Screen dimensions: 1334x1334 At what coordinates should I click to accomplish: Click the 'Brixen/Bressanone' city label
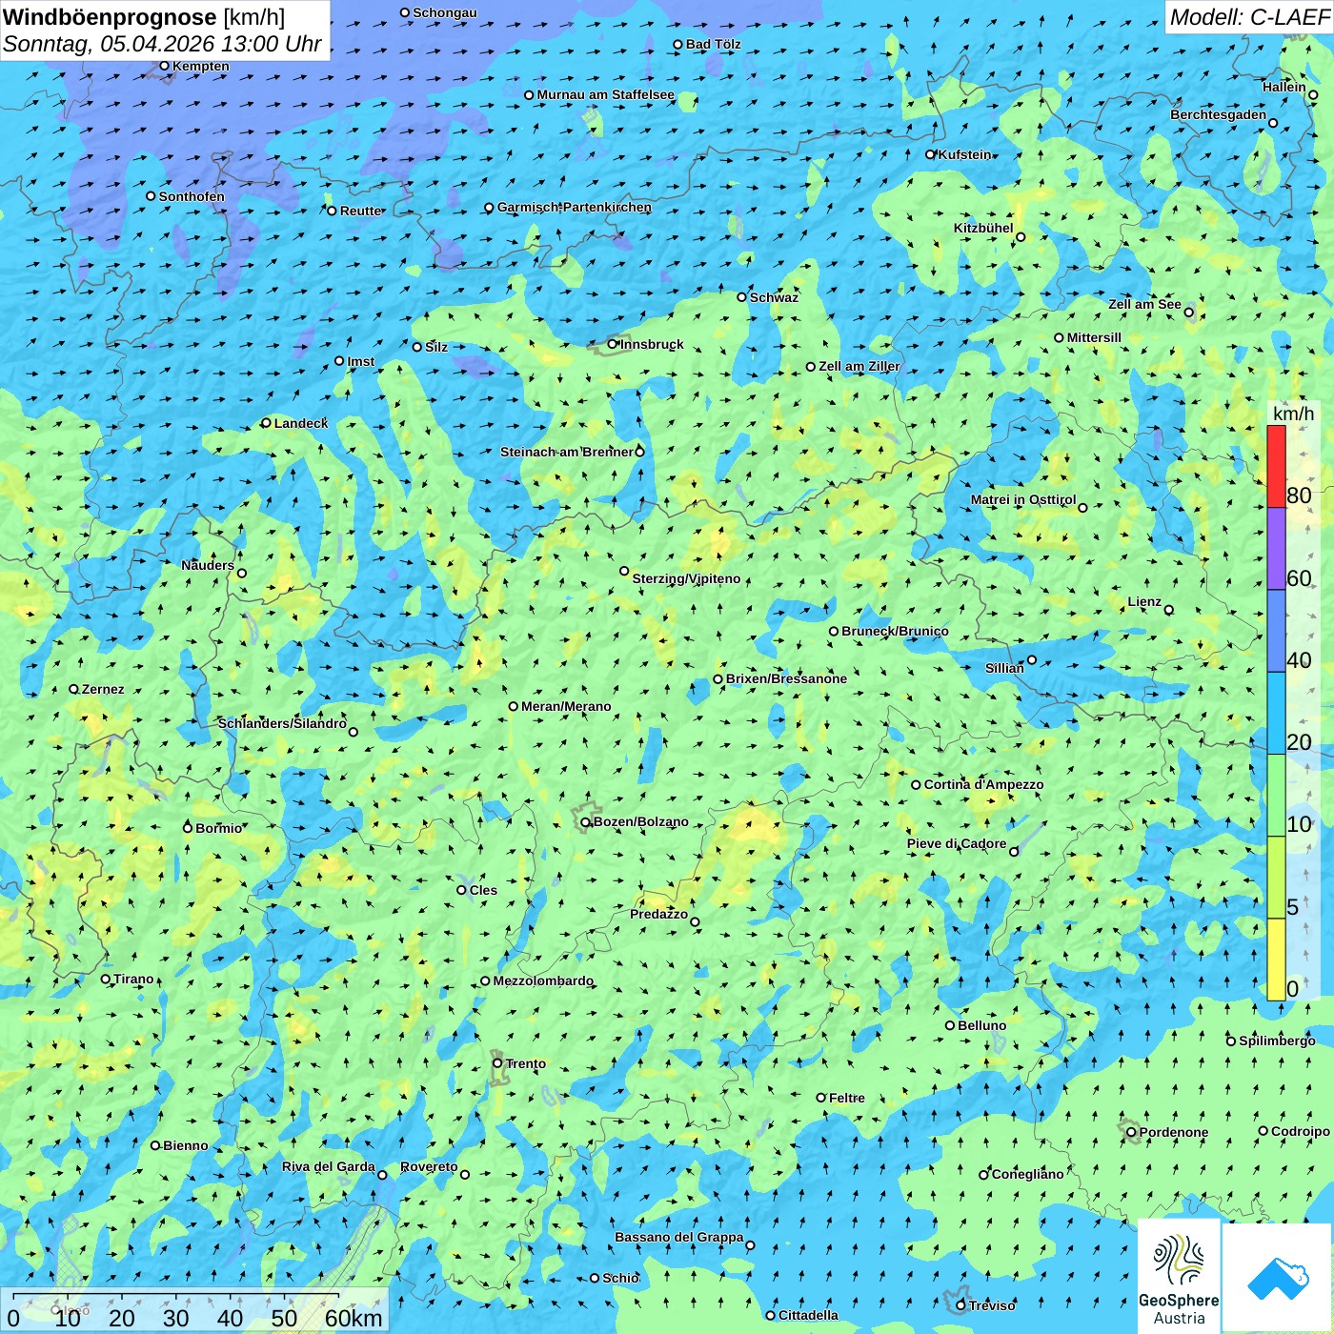[786, 678]
